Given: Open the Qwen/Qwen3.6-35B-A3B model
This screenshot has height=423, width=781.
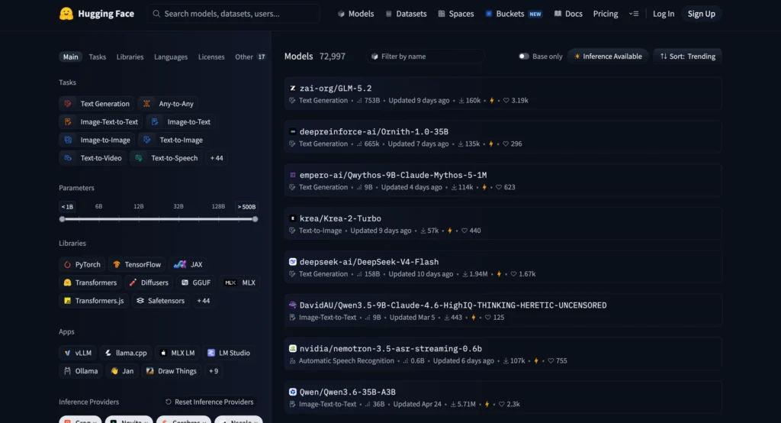Looking at the screenshot, I should 503,398.
